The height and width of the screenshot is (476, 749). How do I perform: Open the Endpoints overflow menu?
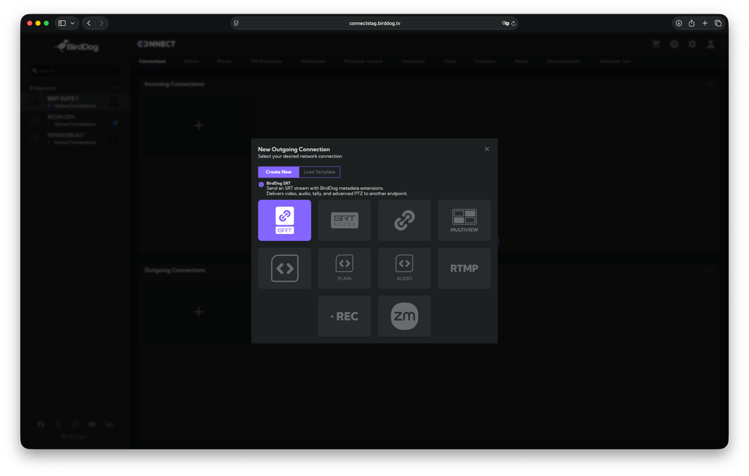(117, 87)
